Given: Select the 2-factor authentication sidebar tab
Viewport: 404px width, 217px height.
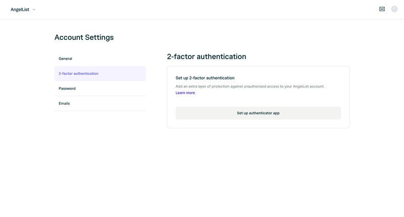Looking at the screenshot, I should point(100,74).
